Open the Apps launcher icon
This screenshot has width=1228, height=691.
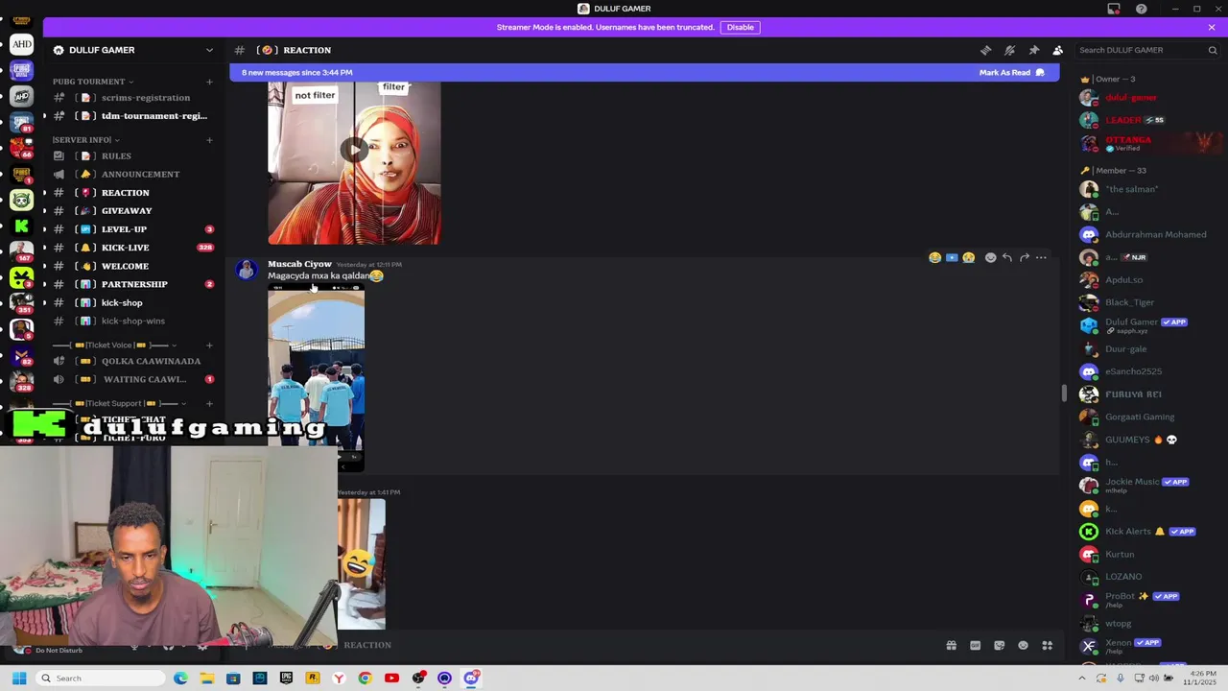[1047, 646]
